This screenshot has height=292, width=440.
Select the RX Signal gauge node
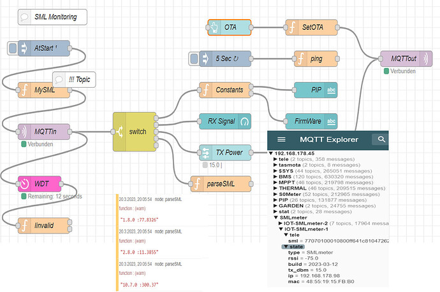(x=225, y=122)
